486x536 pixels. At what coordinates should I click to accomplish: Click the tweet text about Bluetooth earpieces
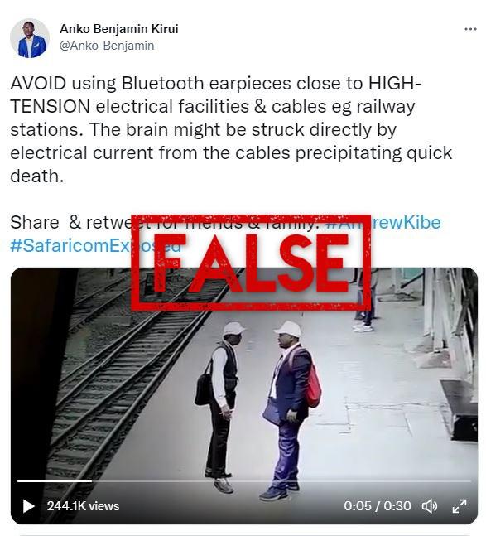231,129
